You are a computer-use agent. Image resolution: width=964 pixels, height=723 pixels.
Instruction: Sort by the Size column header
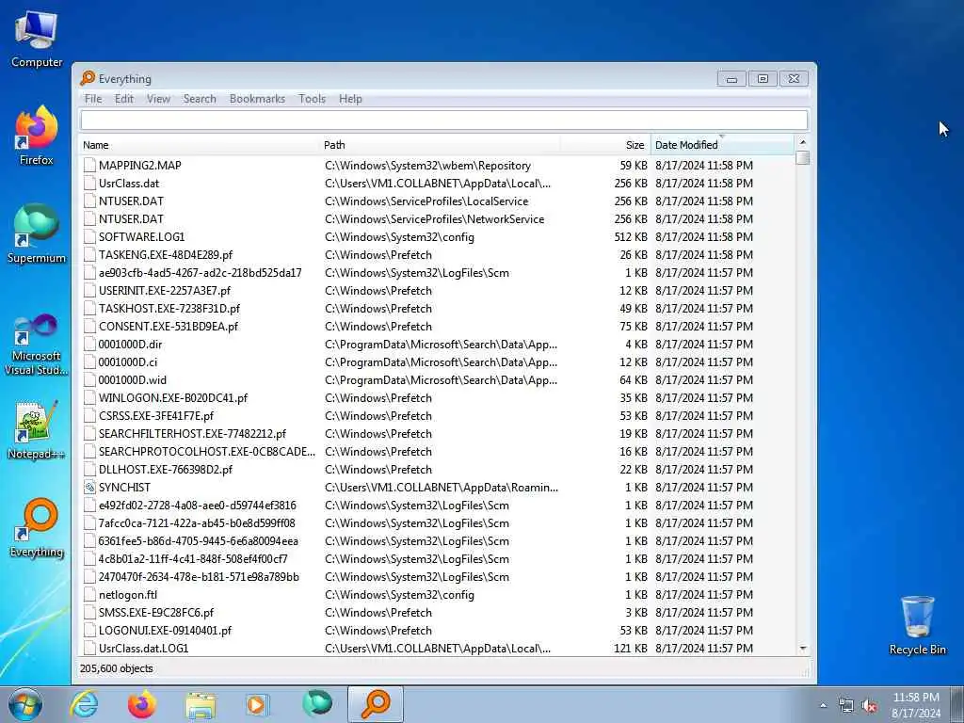pyautogui.click(x=605, y=145)
